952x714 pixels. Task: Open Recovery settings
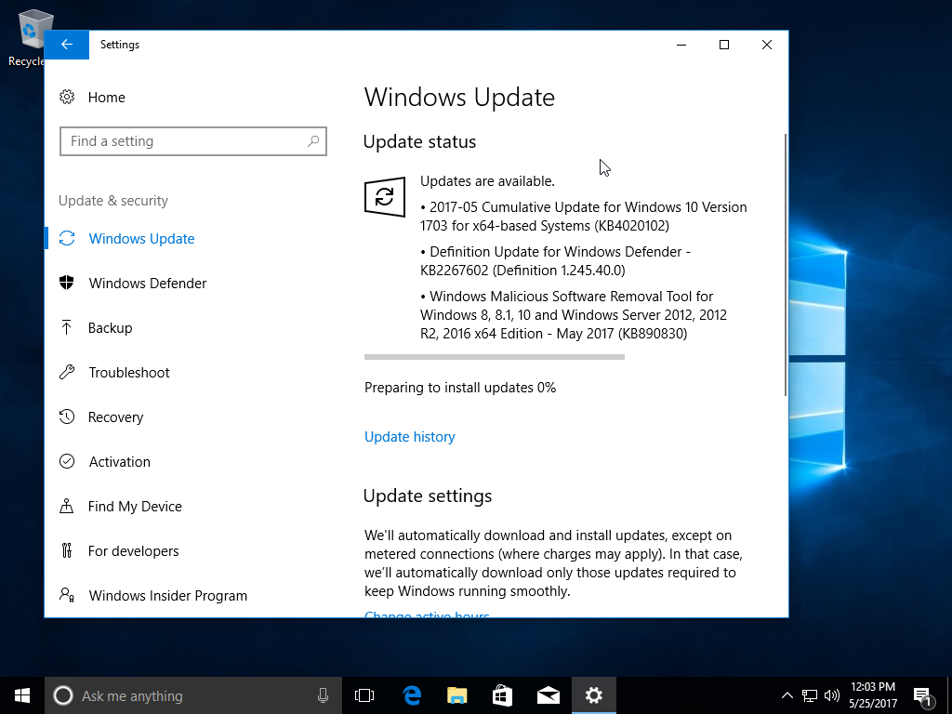click(115, 417)
